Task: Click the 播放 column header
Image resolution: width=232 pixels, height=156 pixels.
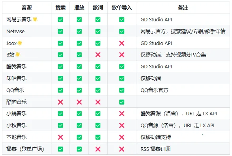Action: [x=79, y=8]
